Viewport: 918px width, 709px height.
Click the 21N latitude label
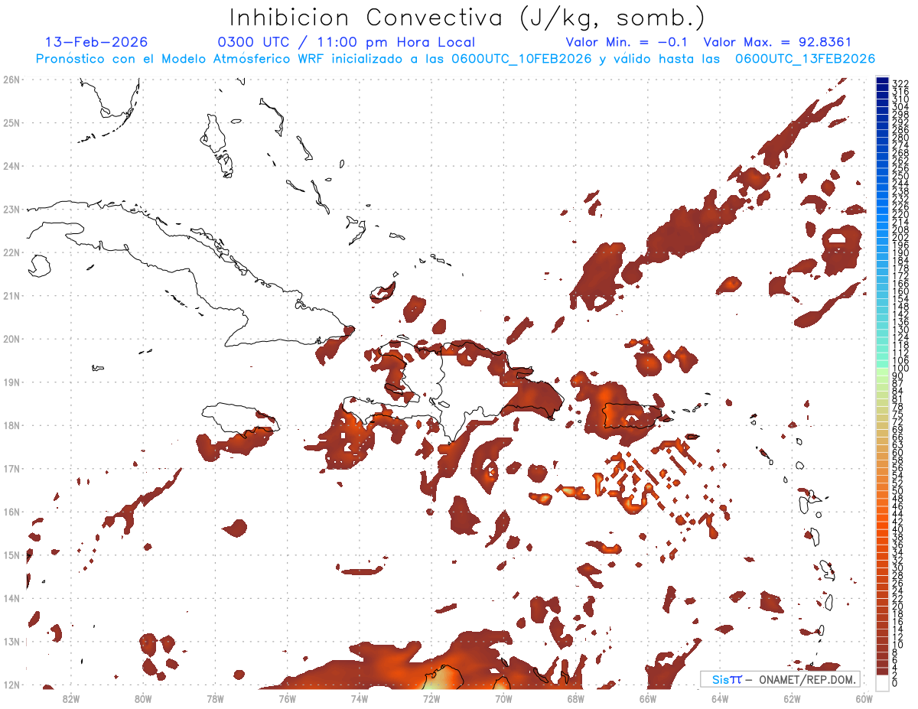11,295
